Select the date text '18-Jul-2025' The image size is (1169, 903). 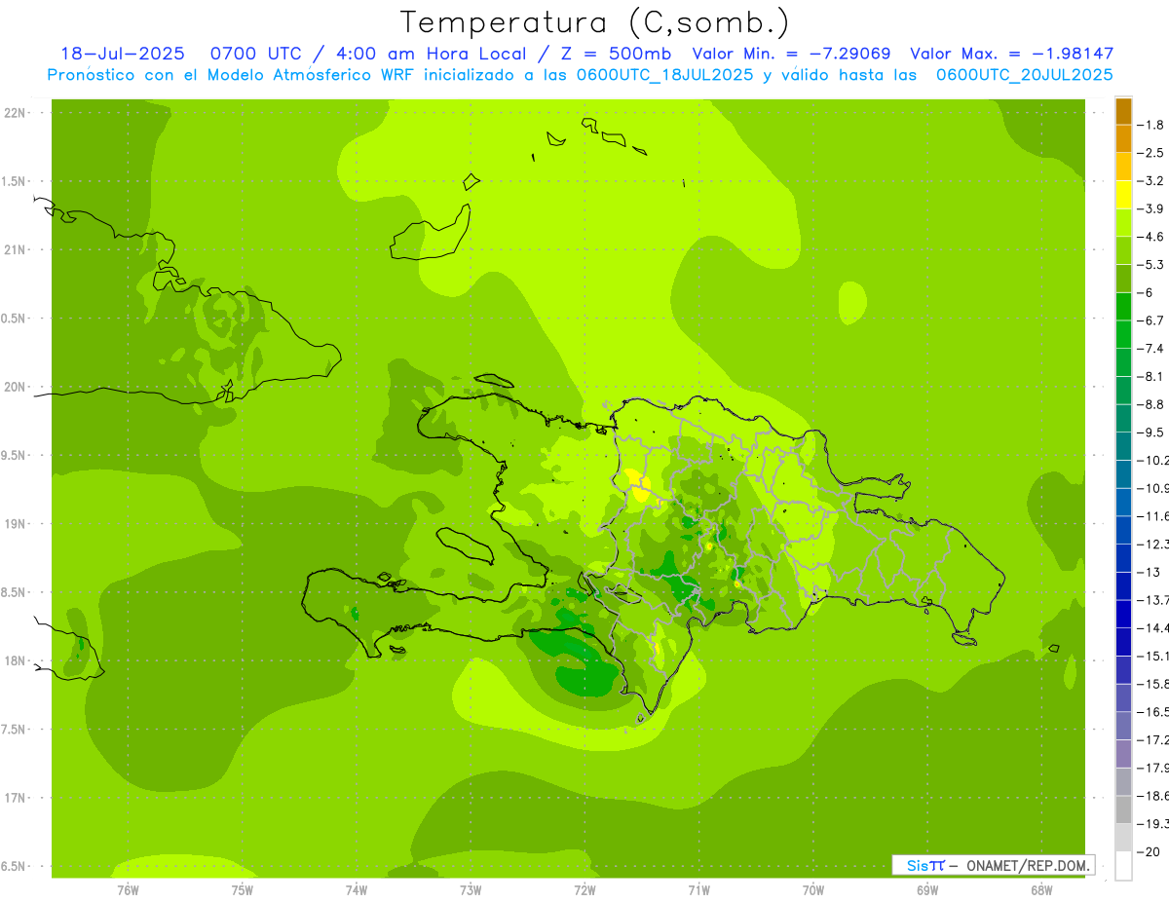tap(123, 54)
